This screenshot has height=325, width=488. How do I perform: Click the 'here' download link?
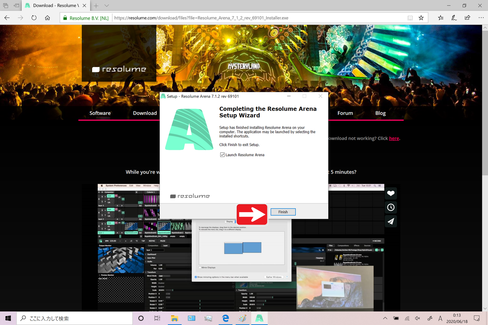394,138
